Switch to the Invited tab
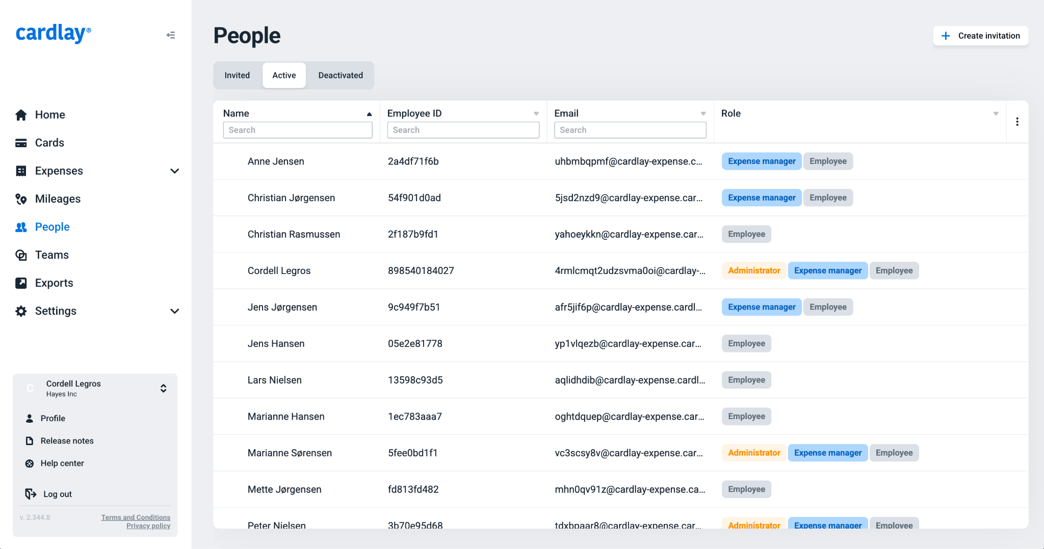The height and width of the screenshot is (549, 1044). (x=237, y=75)
